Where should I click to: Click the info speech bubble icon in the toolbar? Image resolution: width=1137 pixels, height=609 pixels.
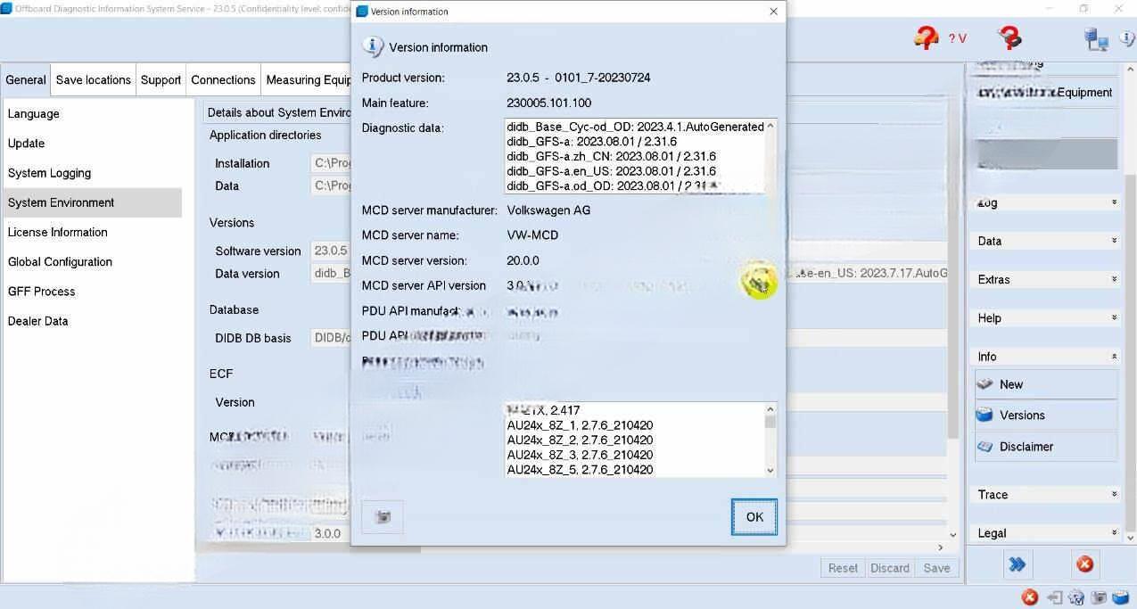[1128, 38]
